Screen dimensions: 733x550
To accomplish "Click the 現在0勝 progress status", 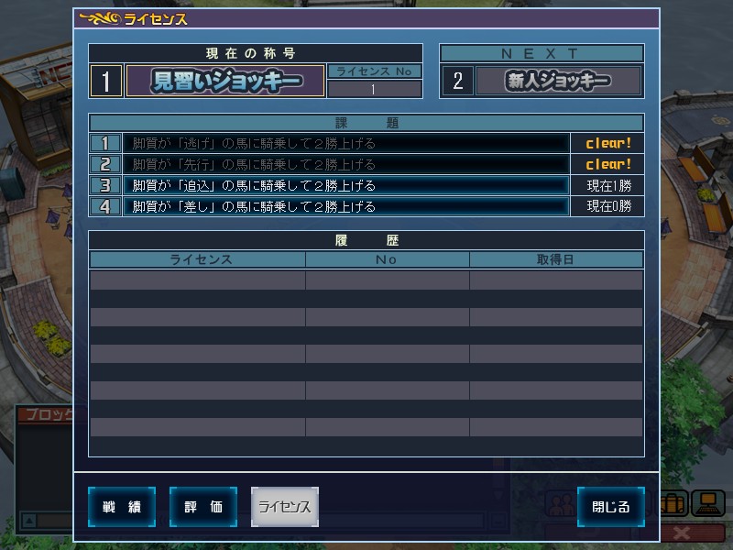I will click(x=608, y=206).
